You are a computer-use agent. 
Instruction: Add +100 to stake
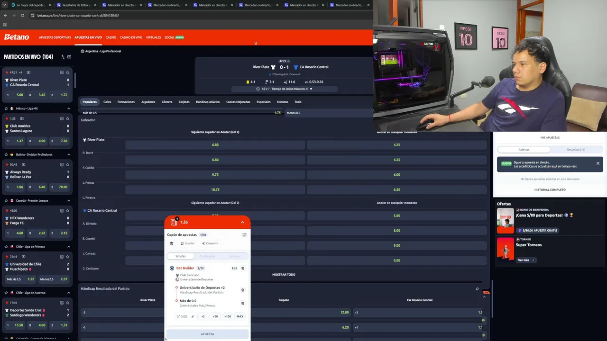pos(228,316)
